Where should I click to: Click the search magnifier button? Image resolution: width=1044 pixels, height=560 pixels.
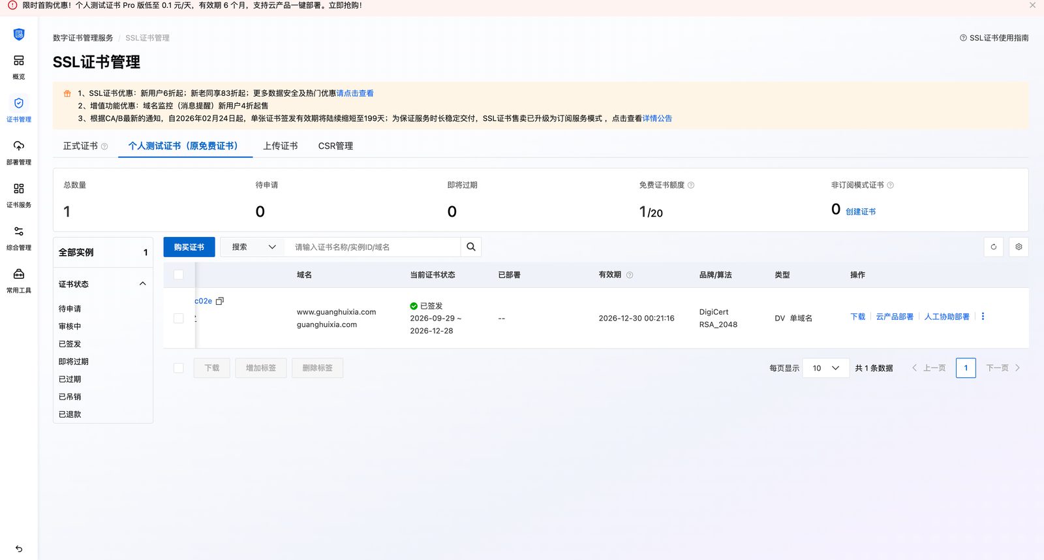click(x=471, y=247)
